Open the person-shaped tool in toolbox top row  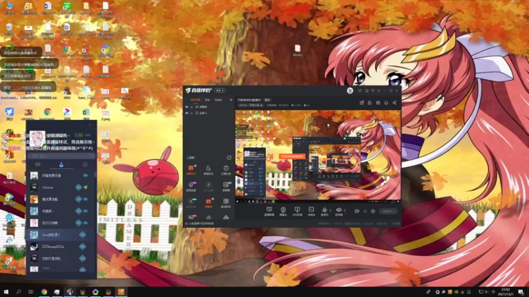click(208, 170)
